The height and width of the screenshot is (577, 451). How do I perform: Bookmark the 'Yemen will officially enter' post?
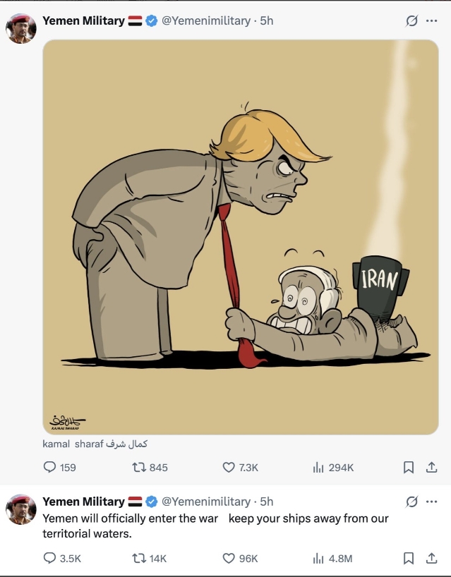[x=408, y=559]
